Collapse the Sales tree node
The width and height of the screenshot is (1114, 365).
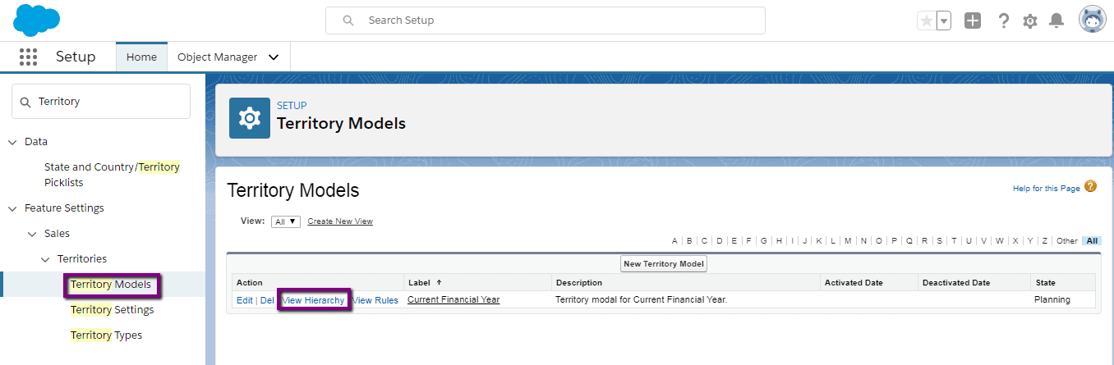(32, 234)
